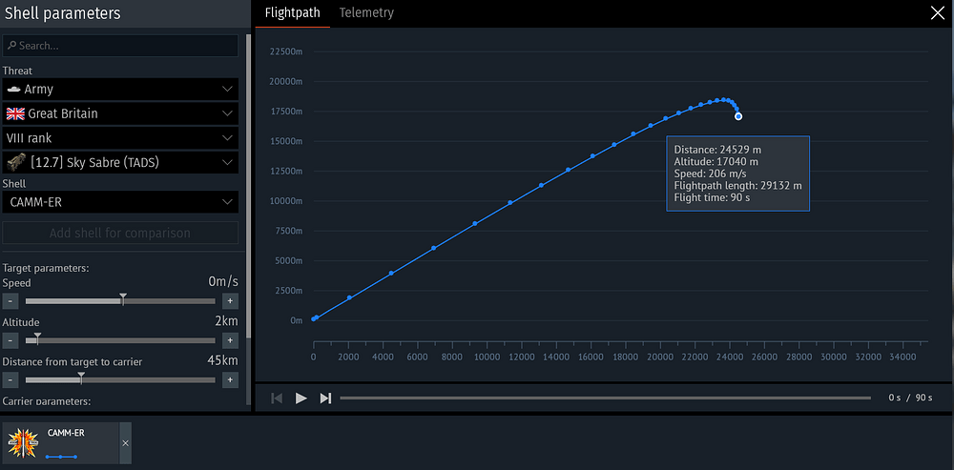This screenshot has height=470, width=954.
Task: Select the Flightpath tab
Action: coord(293,12)
